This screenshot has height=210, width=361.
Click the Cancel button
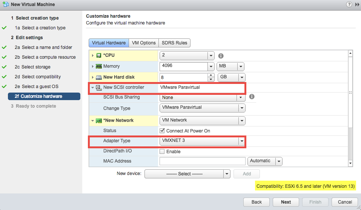coord(345,202)
